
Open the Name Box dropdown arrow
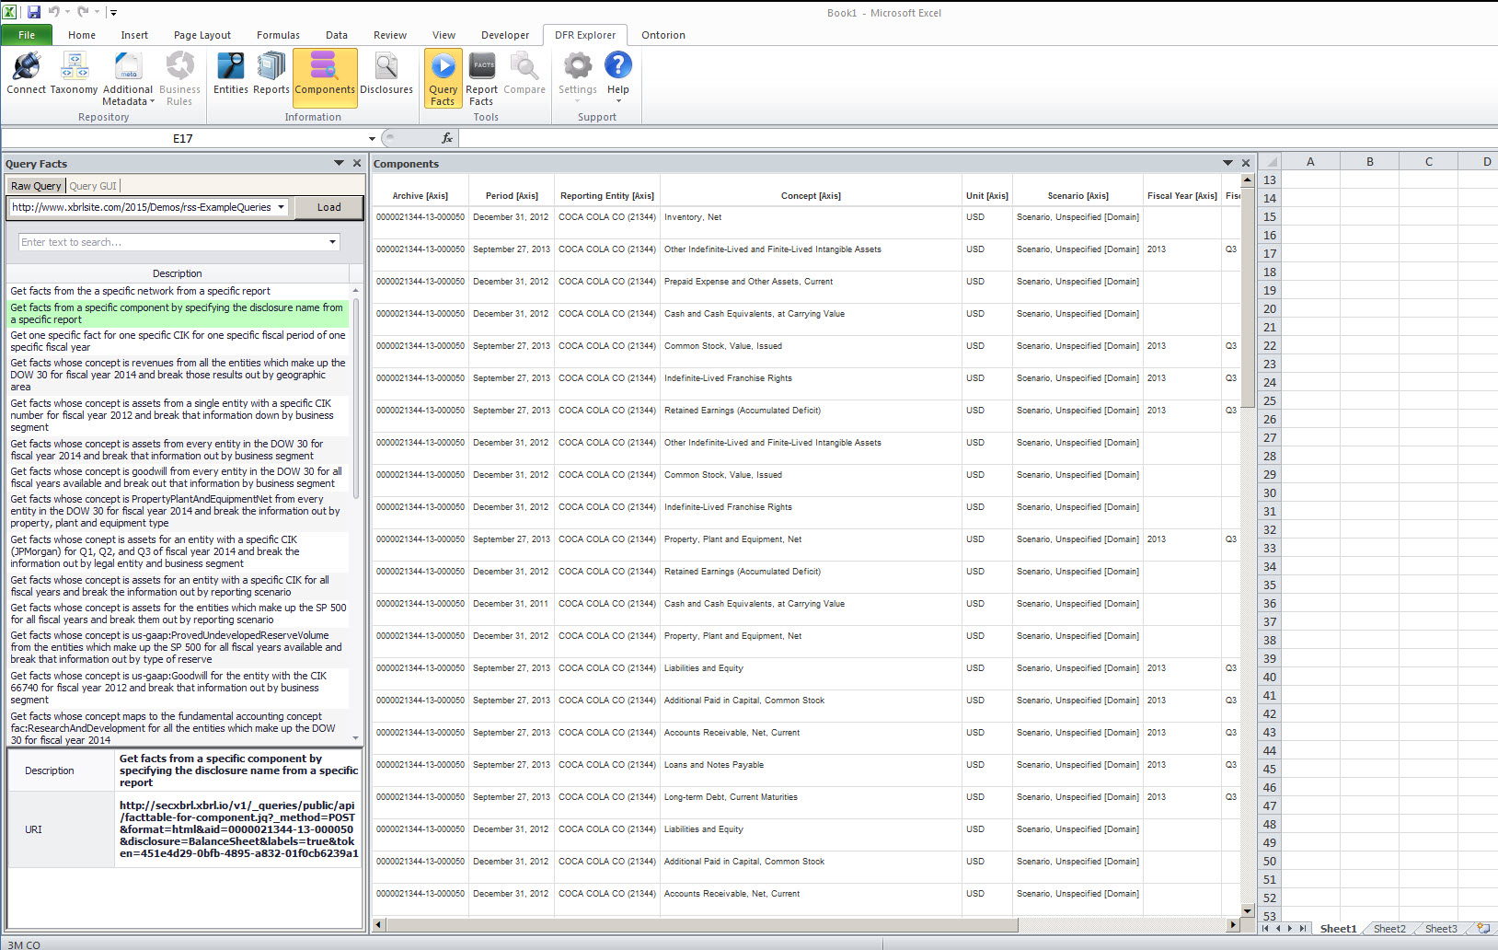372,139
